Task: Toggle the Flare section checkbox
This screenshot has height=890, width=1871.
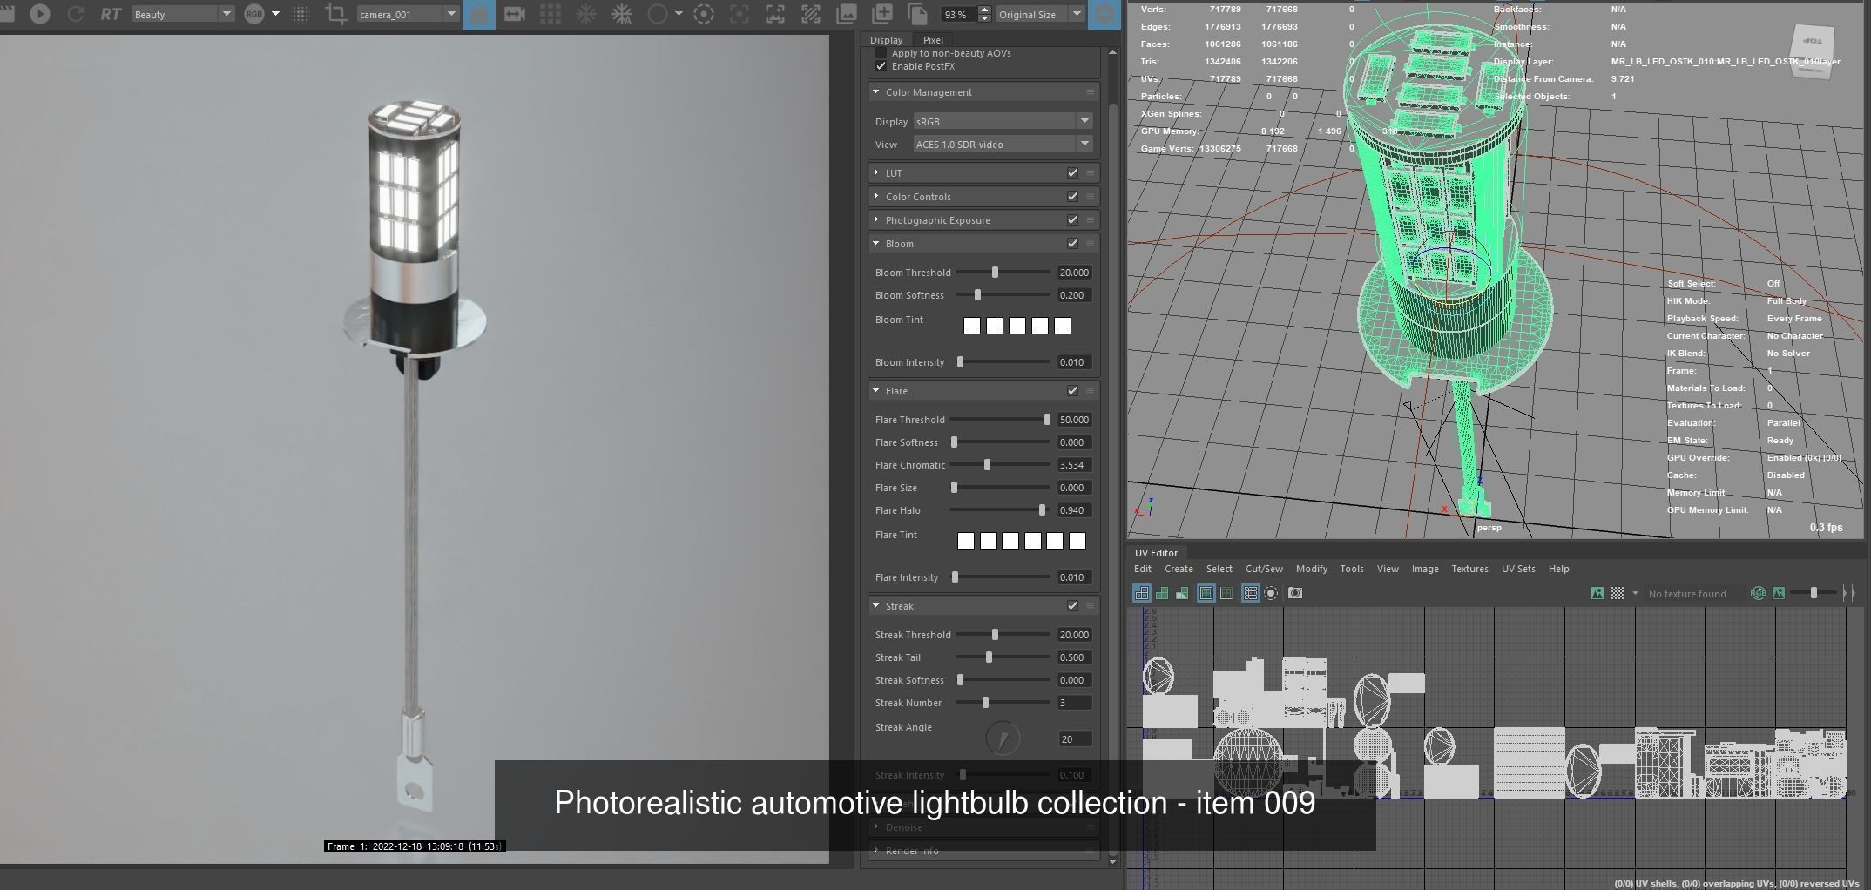Action: click(1072, 391)
